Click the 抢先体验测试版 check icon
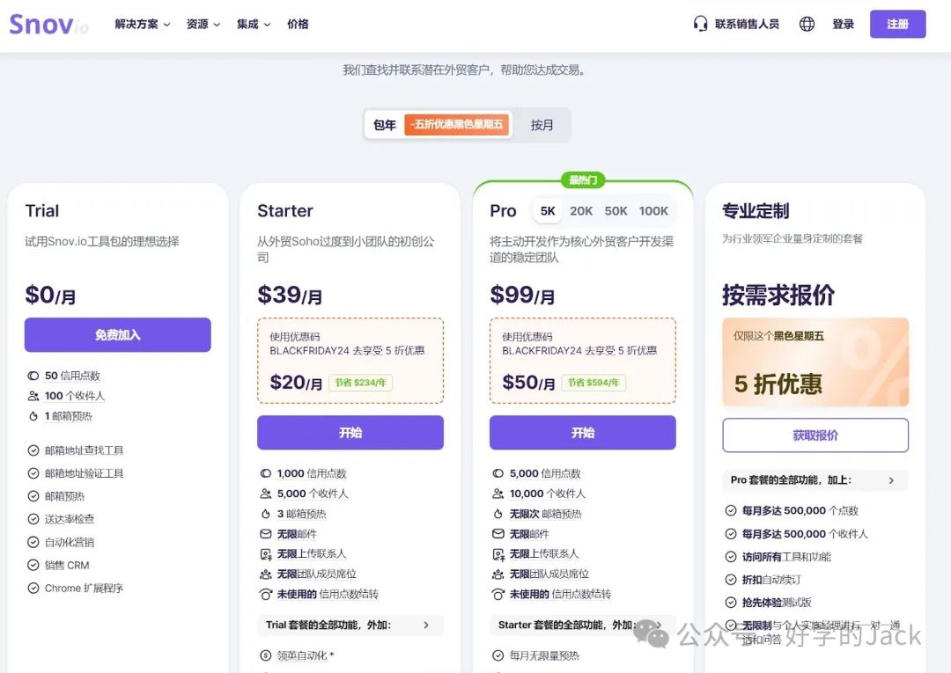 [731, 602]
